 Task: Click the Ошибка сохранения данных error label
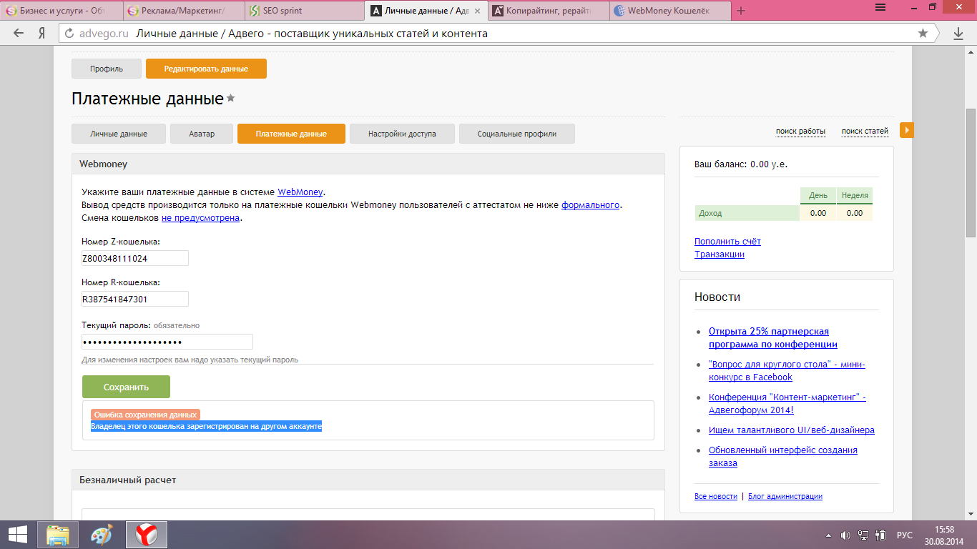145,415
